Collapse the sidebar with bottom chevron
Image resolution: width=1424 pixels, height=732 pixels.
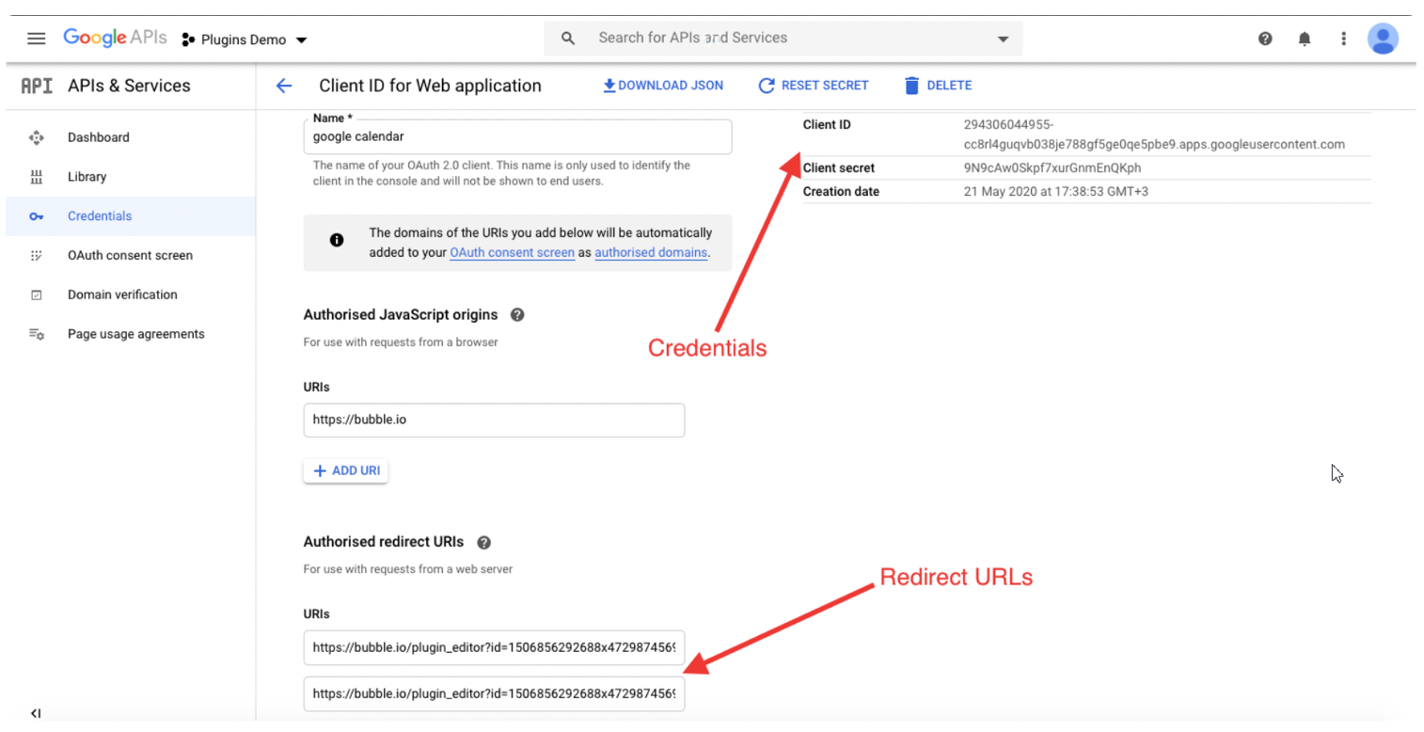tap(36, 713)
